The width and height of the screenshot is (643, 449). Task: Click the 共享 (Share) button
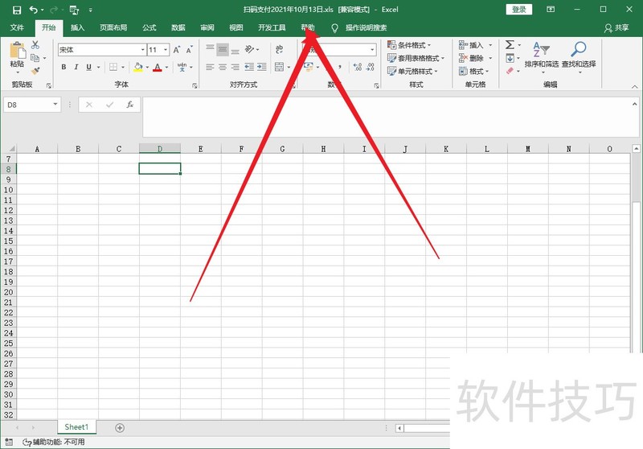click(616, 27)
